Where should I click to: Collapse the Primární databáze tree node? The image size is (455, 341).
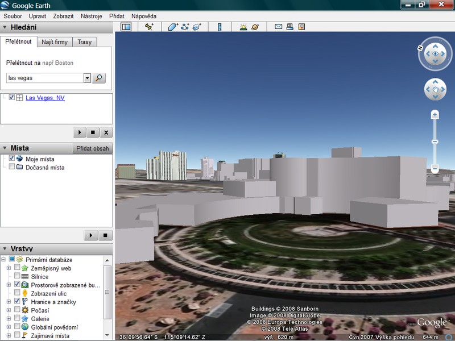3,260
